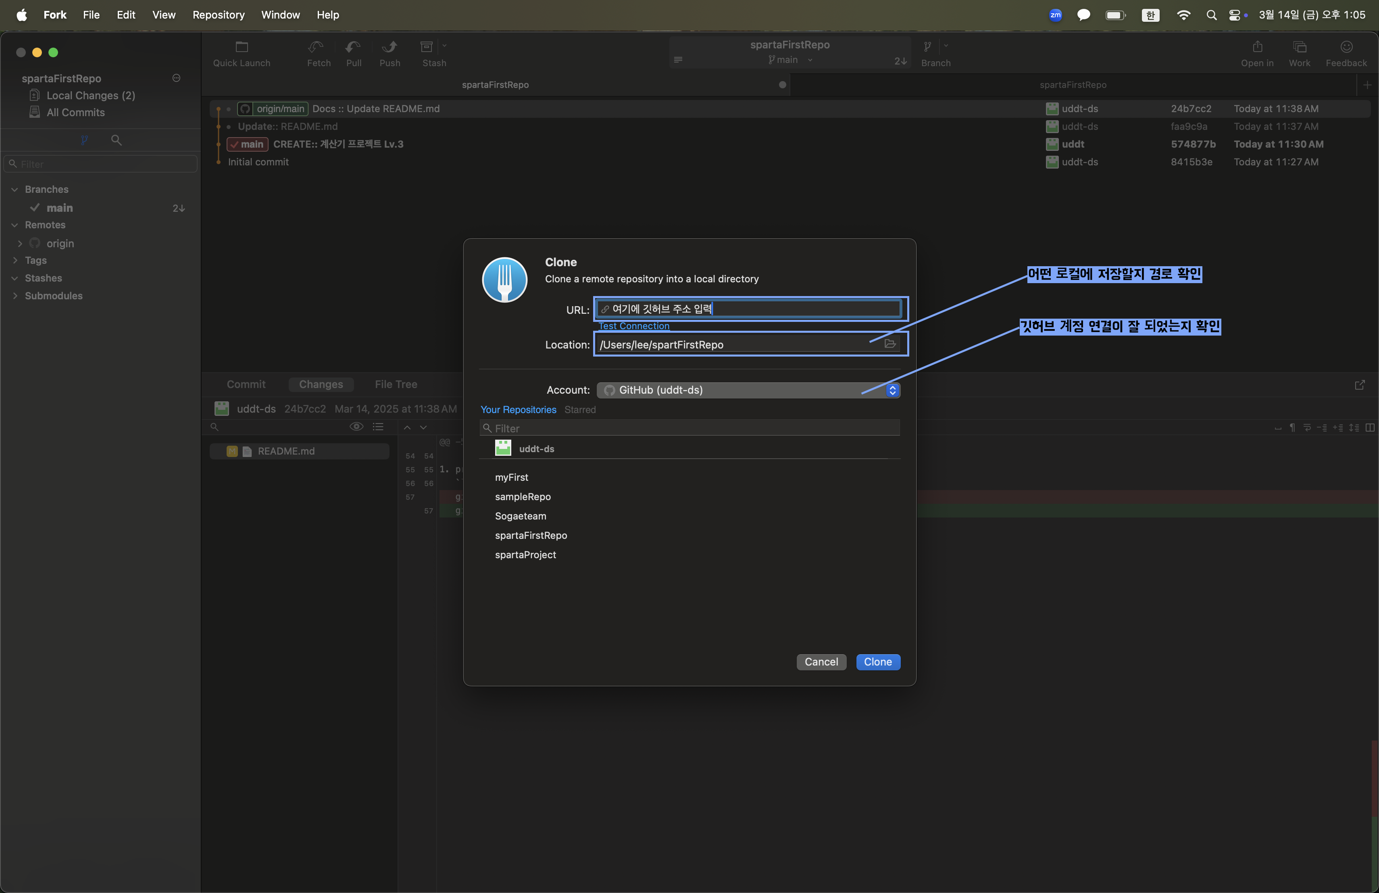This screenshot has height=893, width=1379.
Task: Expand the origin remote
Action: click(x=20, y=243)
